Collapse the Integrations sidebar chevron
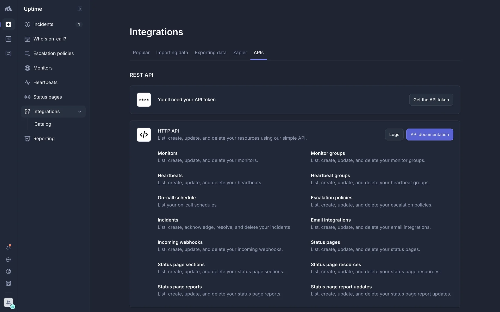 click(x=80, y=112)
